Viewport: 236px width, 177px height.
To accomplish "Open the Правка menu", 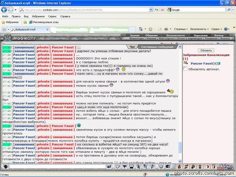I will coord(16,17).
